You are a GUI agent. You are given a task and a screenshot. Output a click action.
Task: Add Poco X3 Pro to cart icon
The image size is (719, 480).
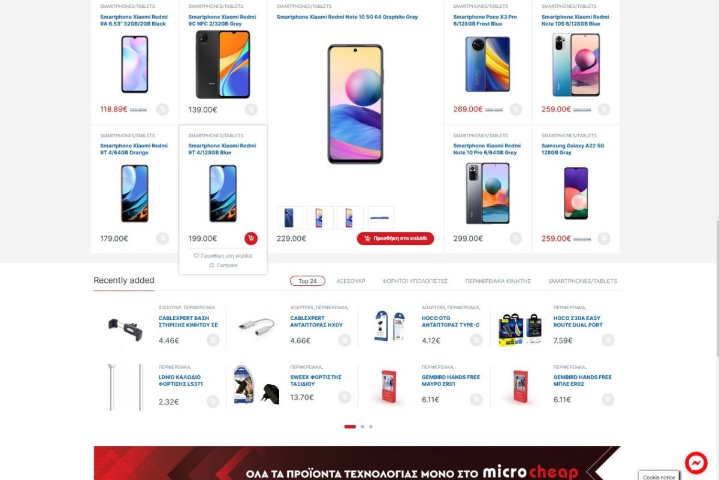516,110
